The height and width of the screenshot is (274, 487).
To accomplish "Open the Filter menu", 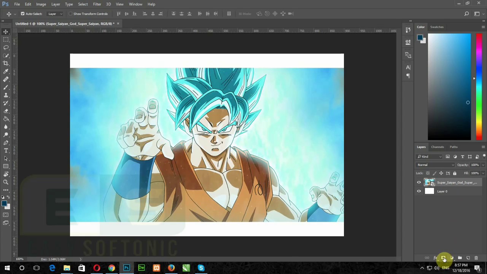I will (97, 4).
